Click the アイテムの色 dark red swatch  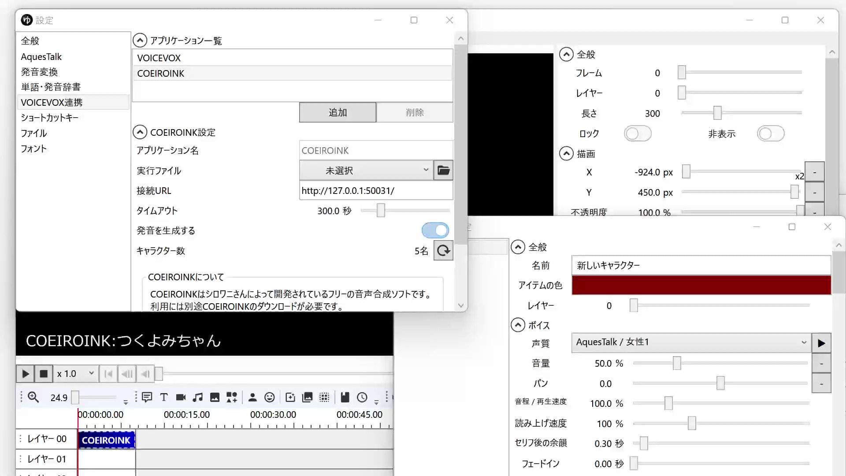point(701,285)
